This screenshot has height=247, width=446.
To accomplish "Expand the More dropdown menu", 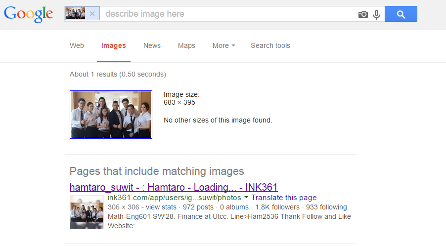I will (x=224, y=45).
